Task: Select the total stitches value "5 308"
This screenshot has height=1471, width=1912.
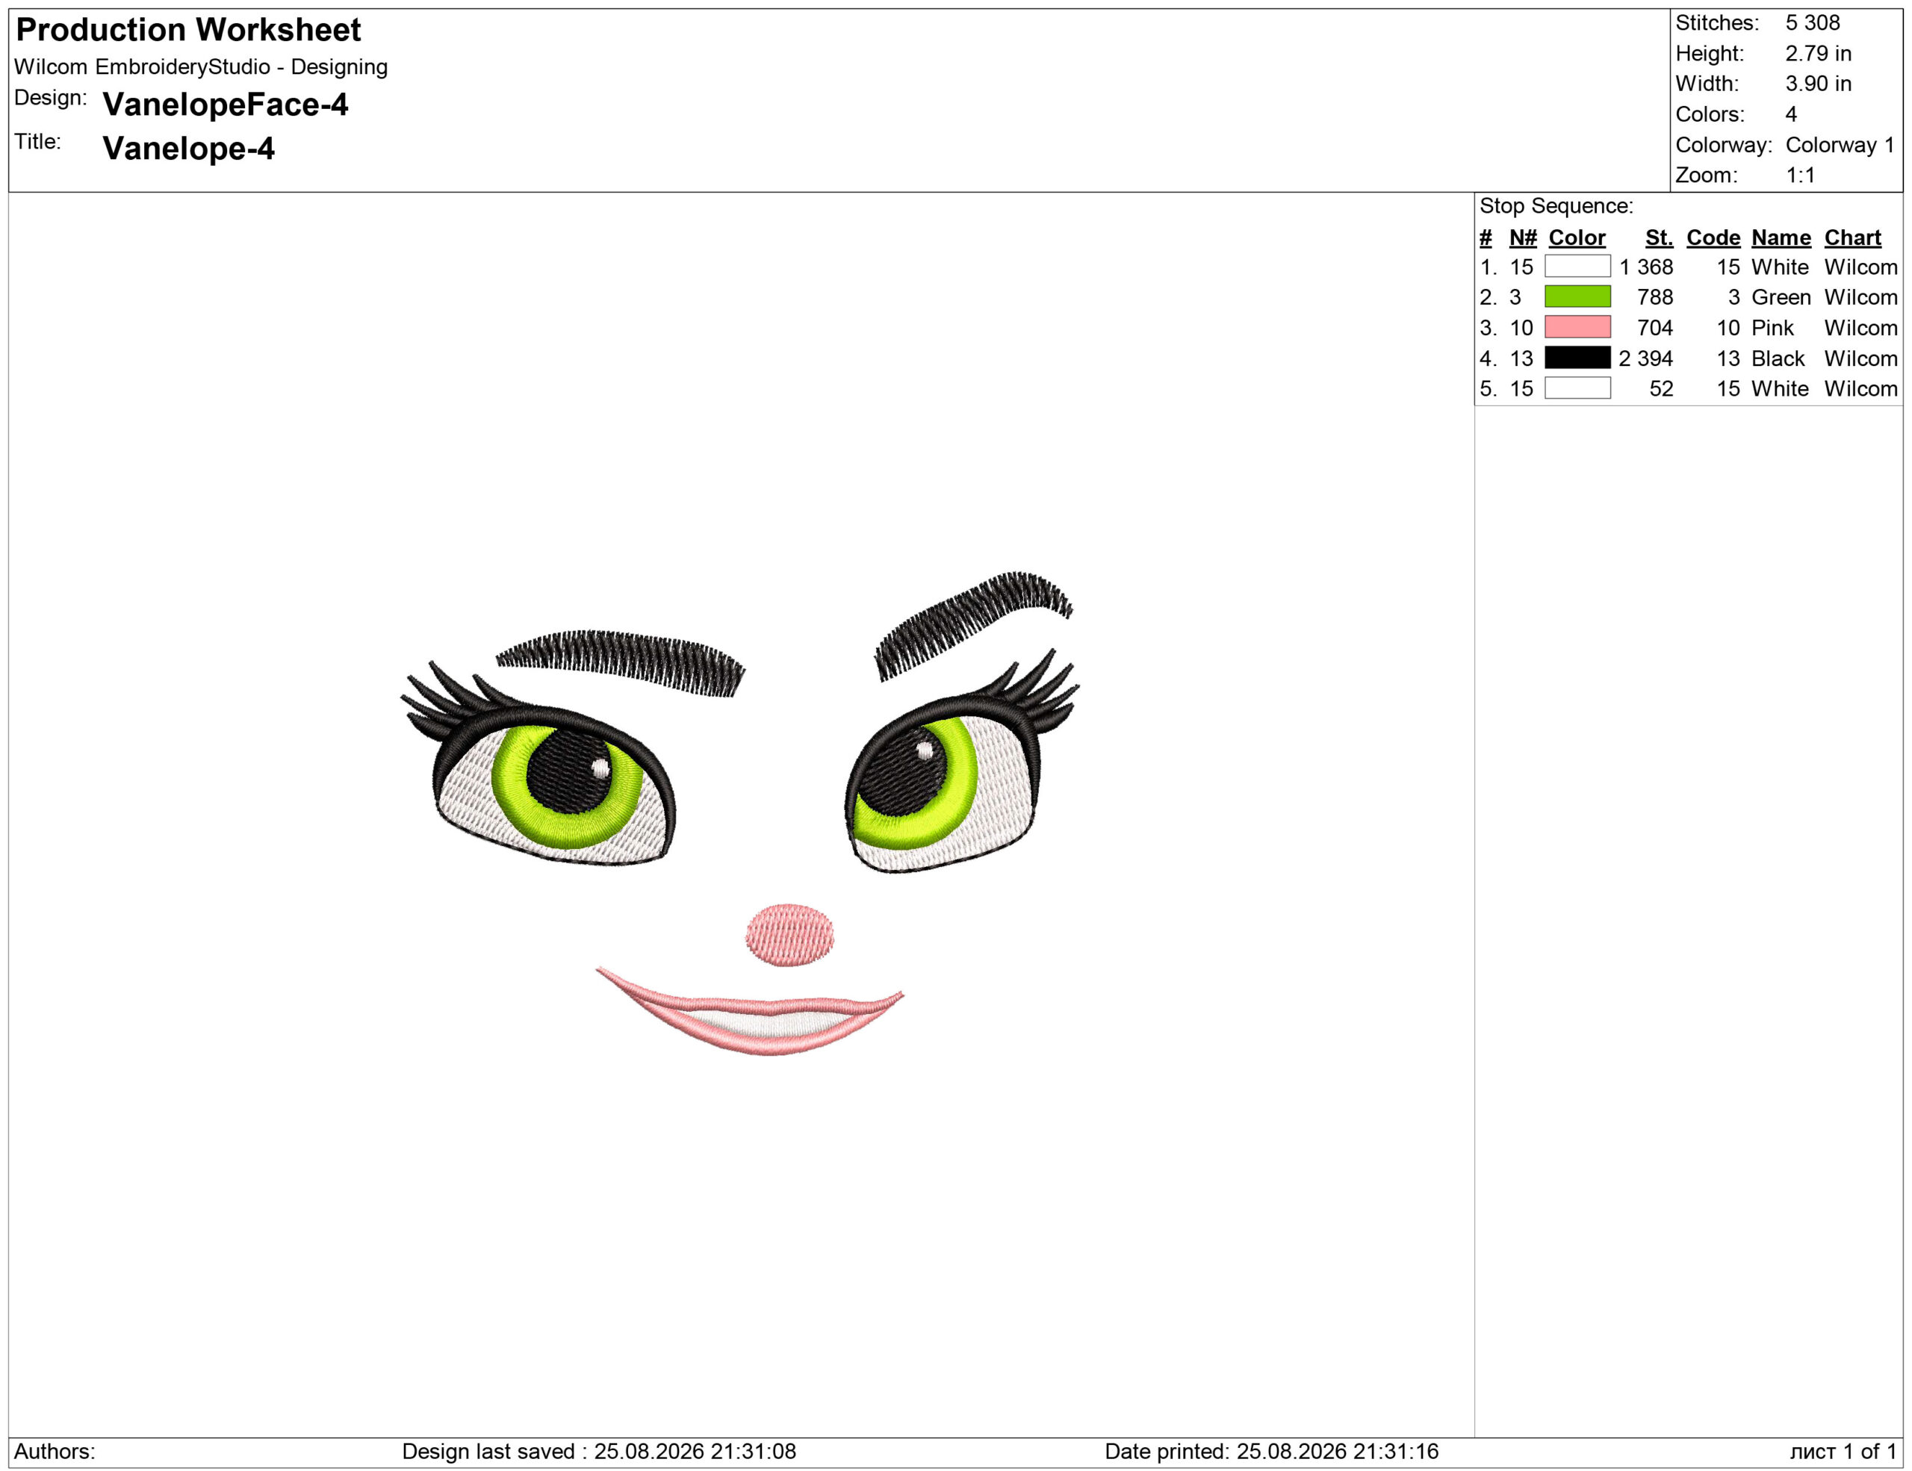Action: click(1812, 22)
